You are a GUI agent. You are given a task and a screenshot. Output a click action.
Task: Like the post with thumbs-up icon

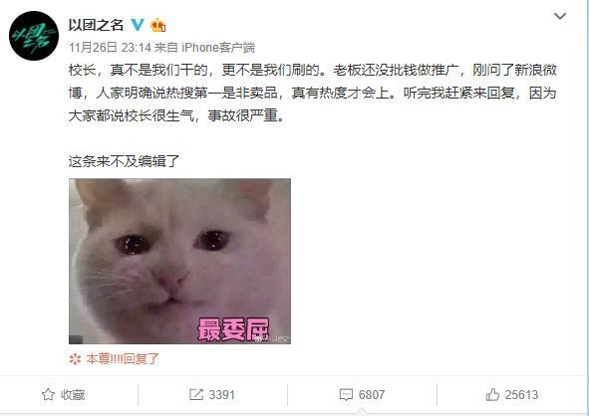pyautogui.click(x=492, y=394)
